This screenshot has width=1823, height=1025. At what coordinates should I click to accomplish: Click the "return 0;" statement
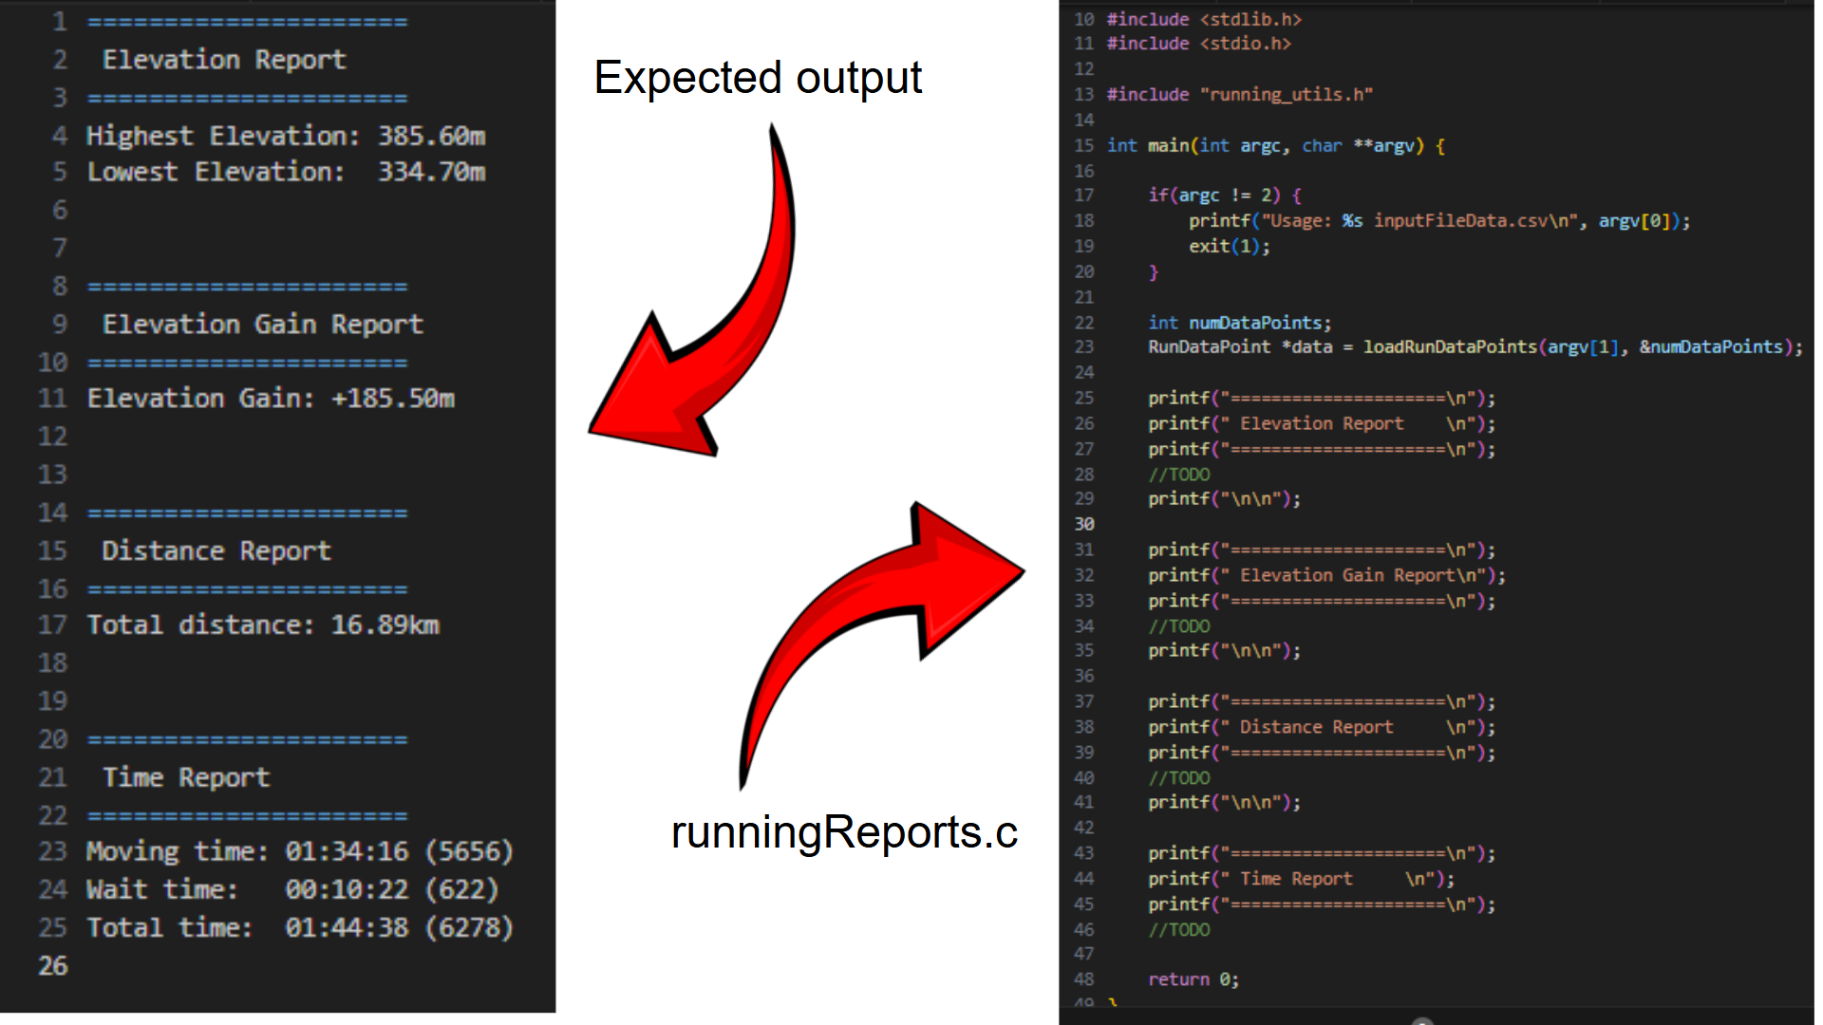[x=1193, y=978]
